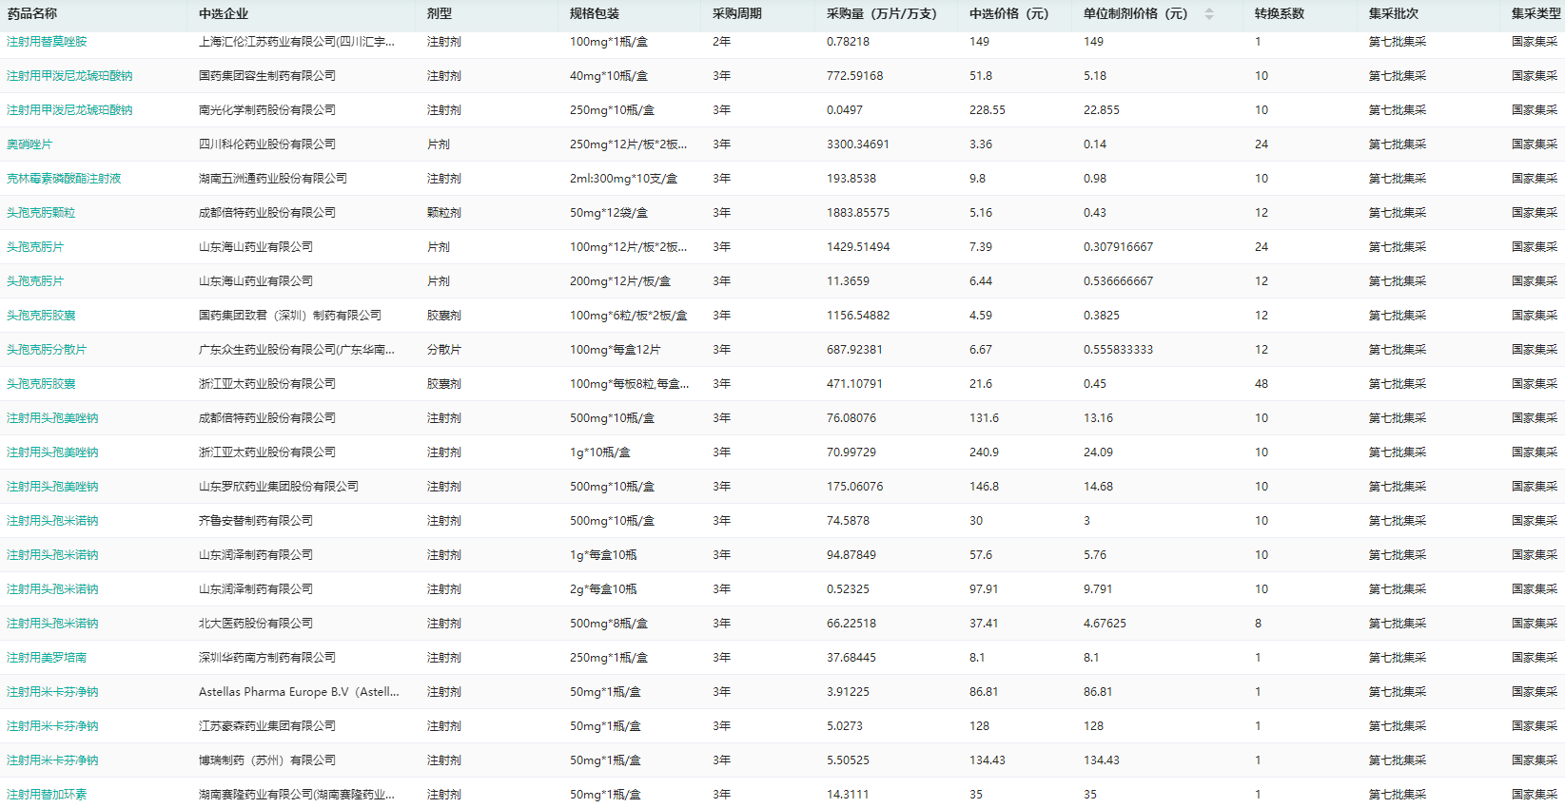1565x808 pixels.
Task: Select the purchase volume 3300.34691
Action: pyautogui.click(x=858, y=144)
